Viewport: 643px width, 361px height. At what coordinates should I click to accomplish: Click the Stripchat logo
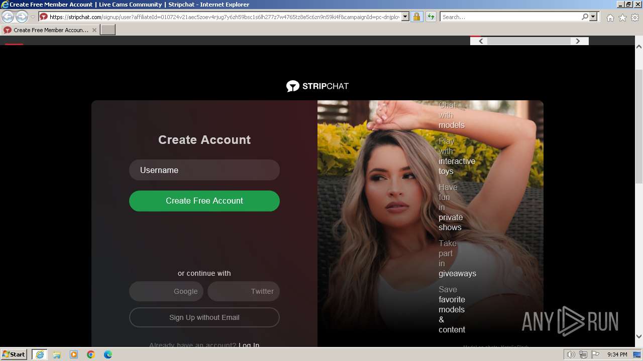point(317,86)
